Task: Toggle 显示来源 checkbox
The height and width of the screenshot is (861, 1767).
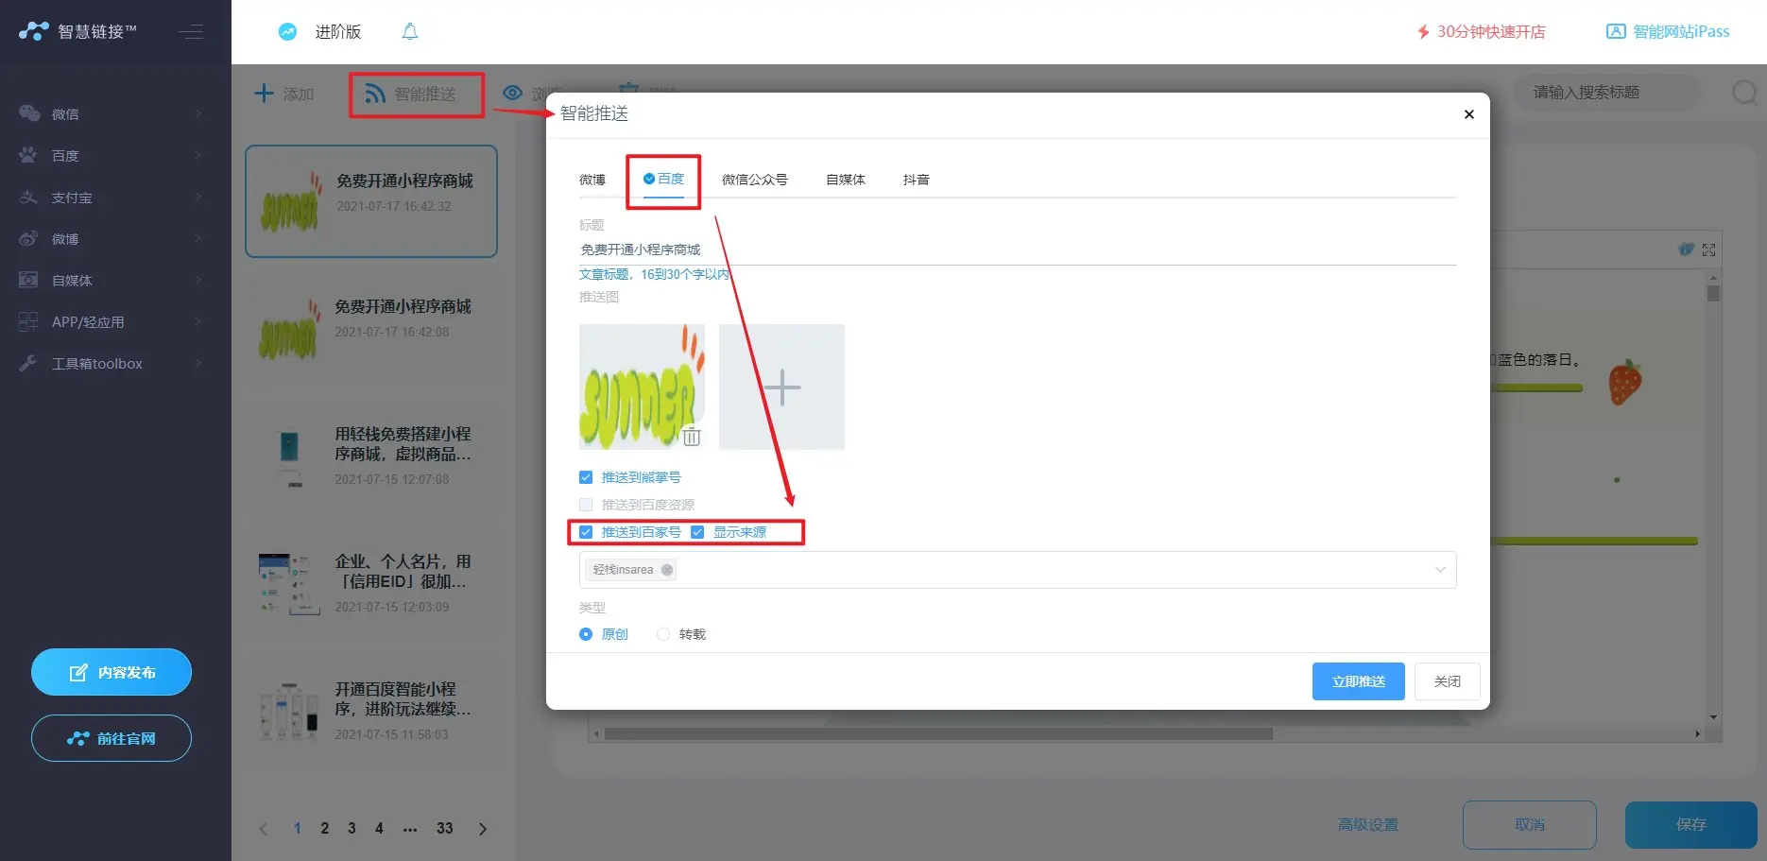Action: [x=697, y=532]
